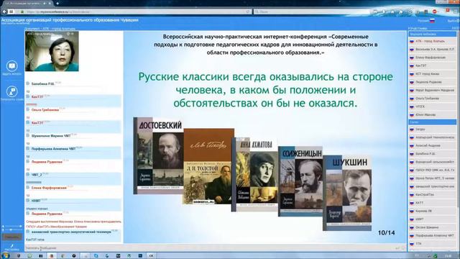The height and width of the screenshot is (259, 460).
Task: Go back with the browser back arrow
Action: pyautogui.click(x=4, y=12)
